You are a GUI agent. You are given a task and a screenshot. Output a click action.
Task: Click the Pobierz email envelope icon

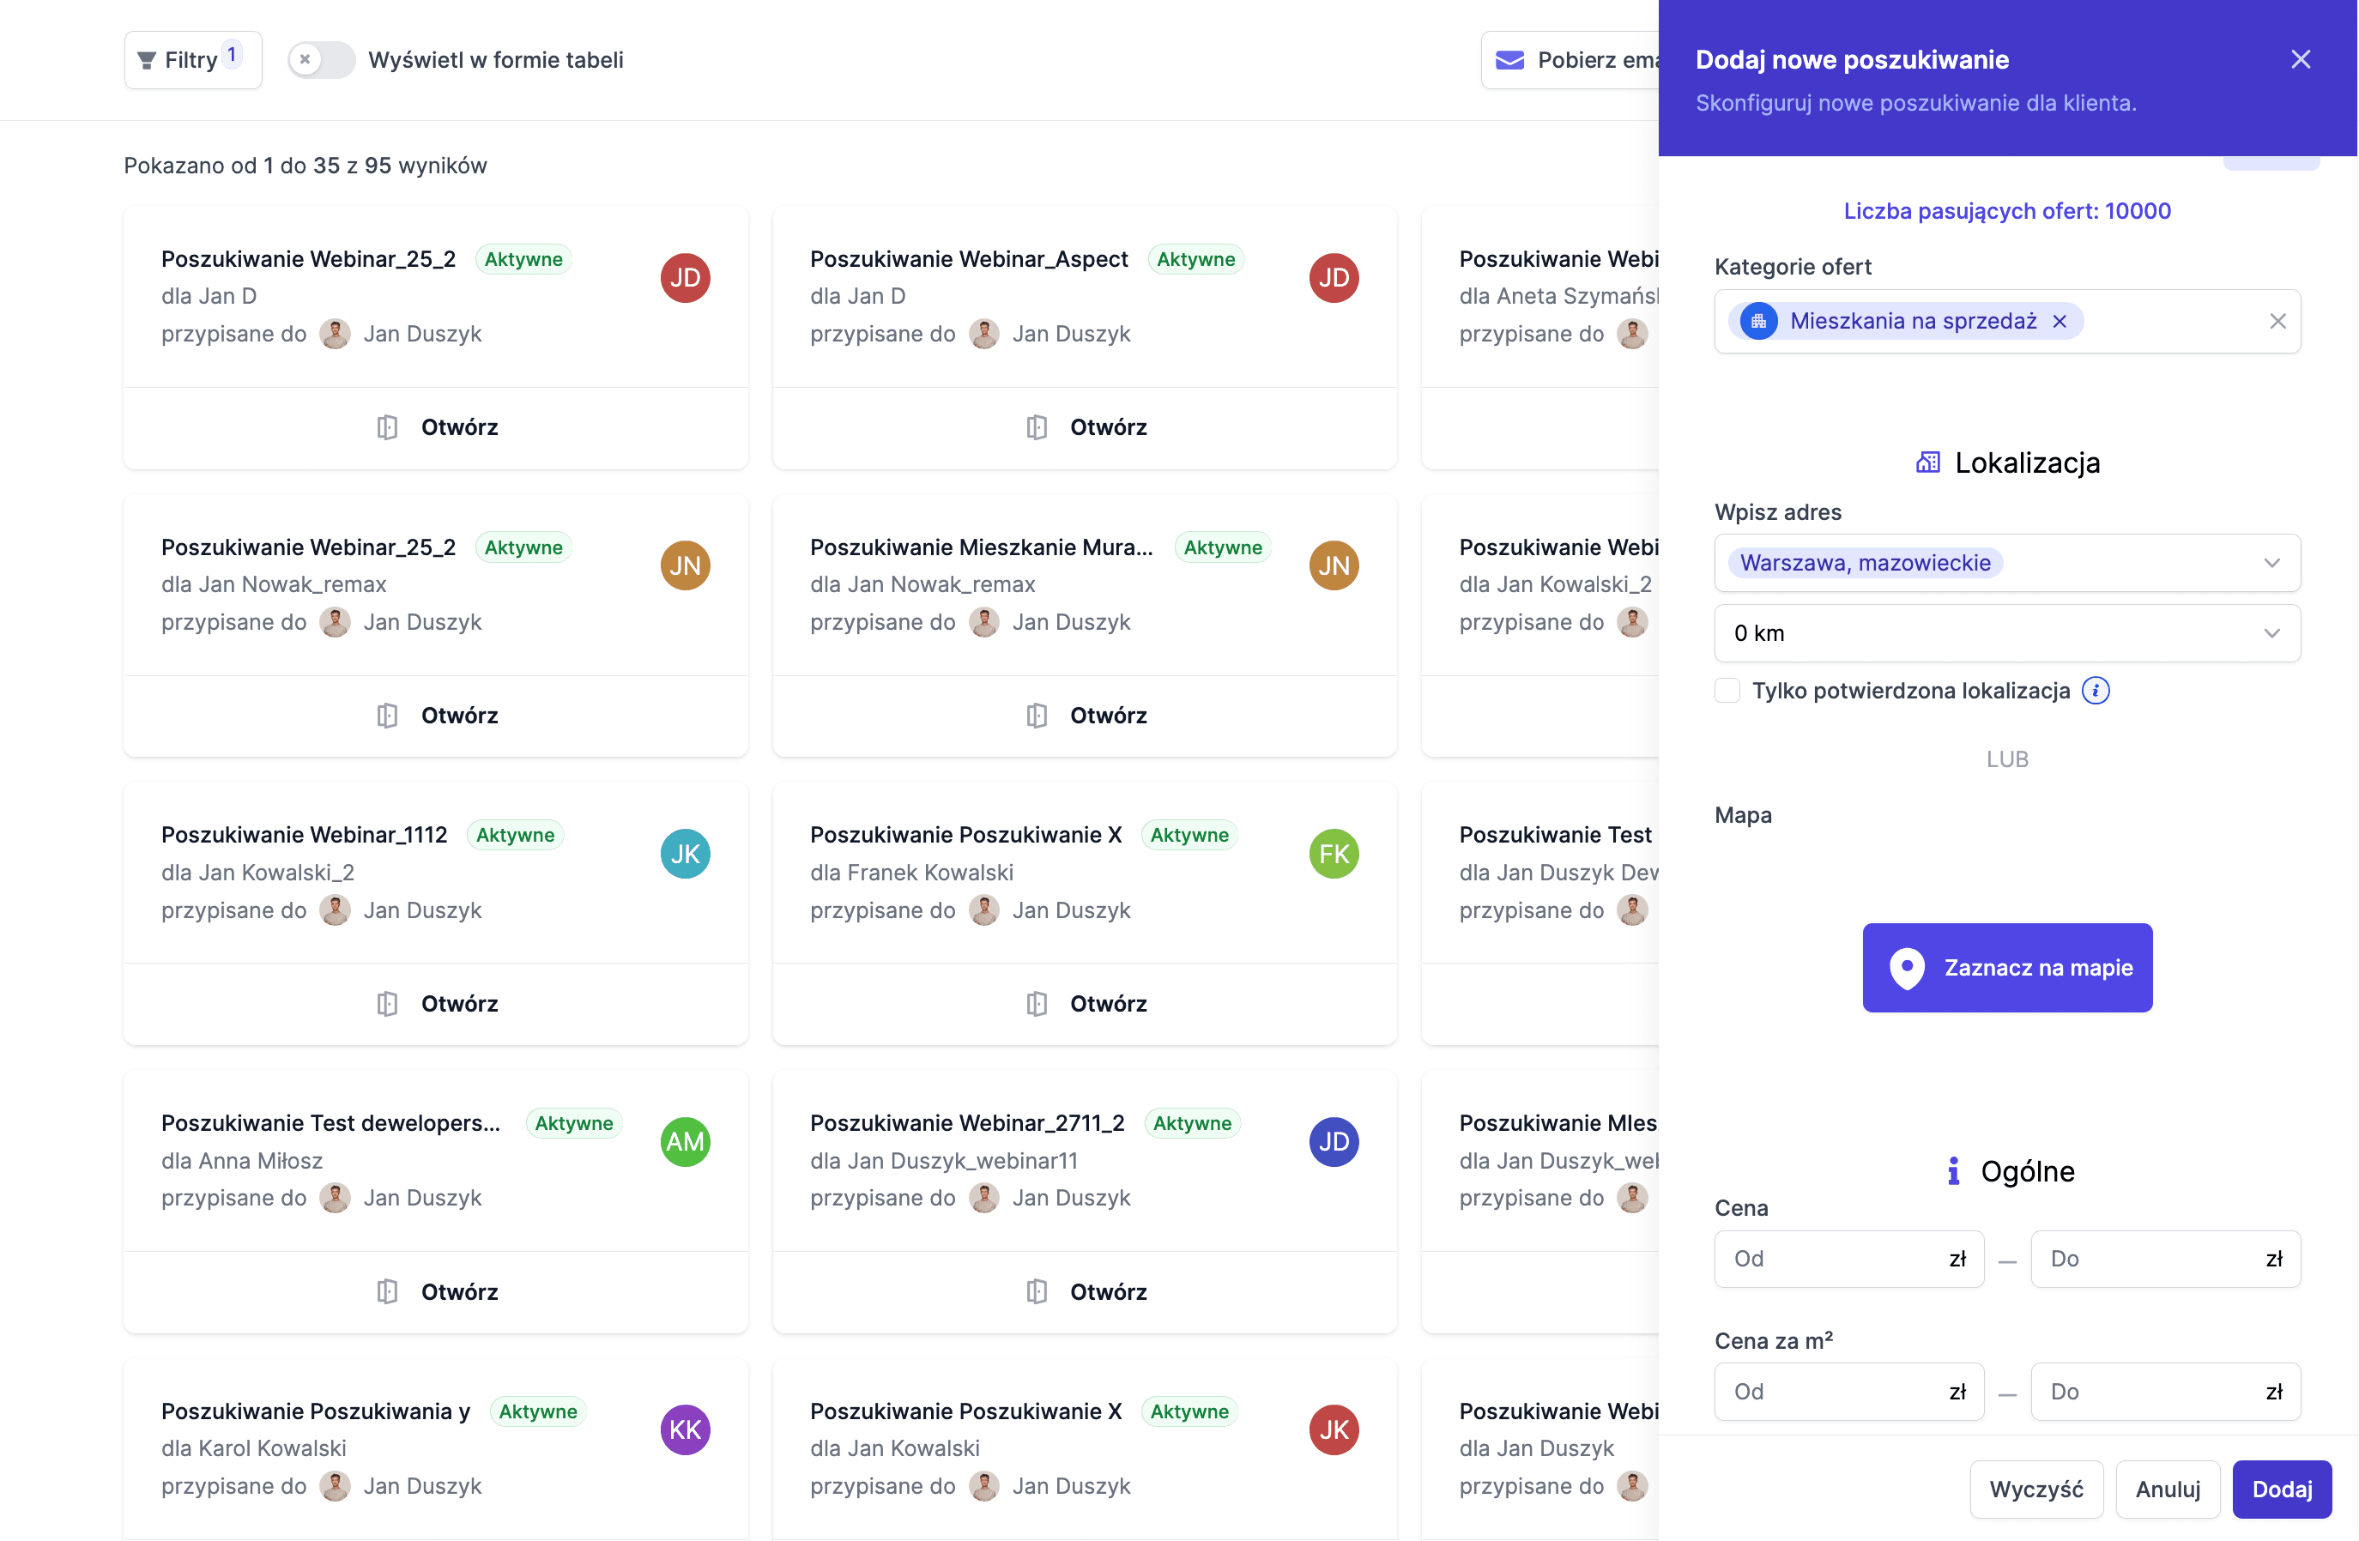(1509, 60)
